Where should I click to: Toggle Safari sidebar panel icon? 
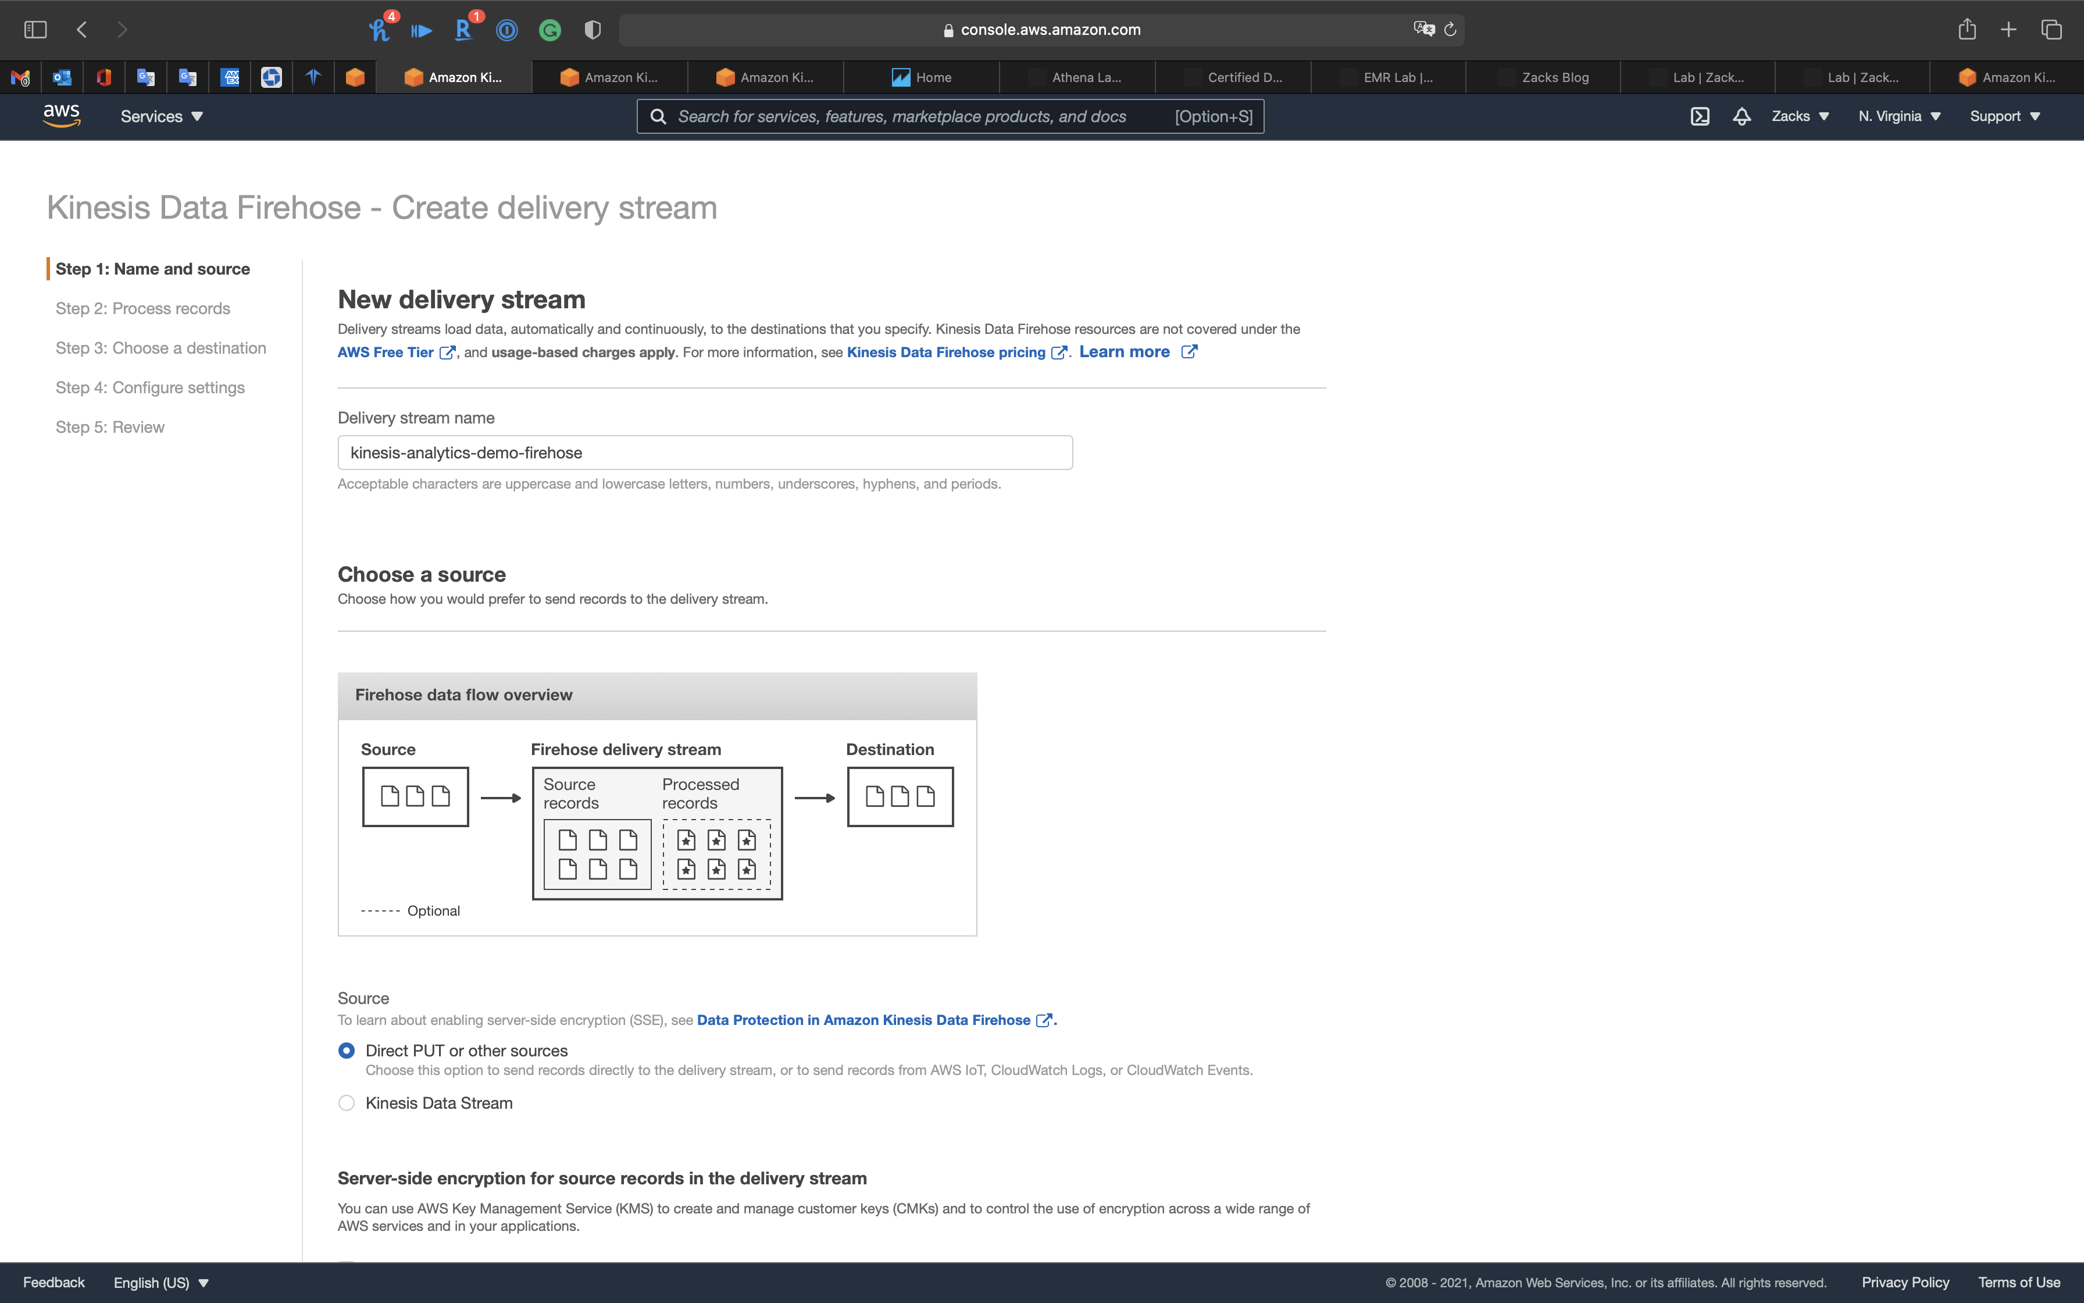(35, 29)
